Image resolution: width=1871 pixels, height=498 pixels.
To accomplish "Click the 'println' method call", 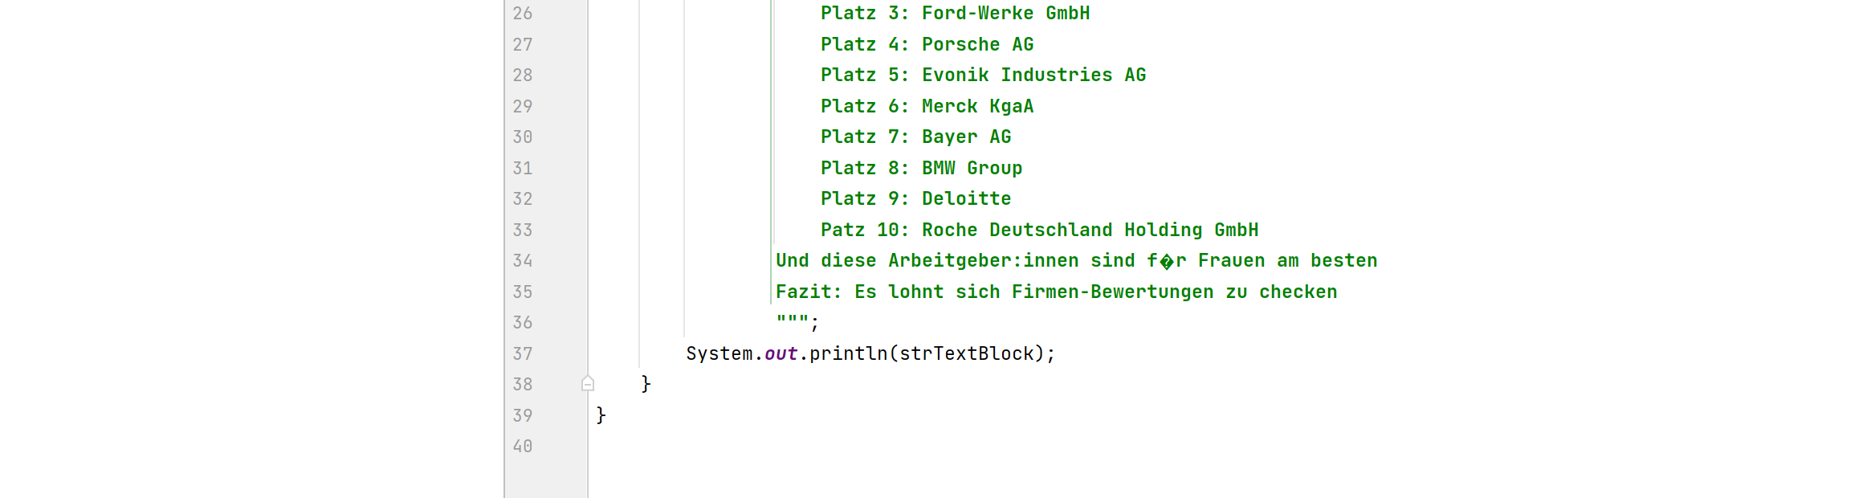I will point(848,354).
